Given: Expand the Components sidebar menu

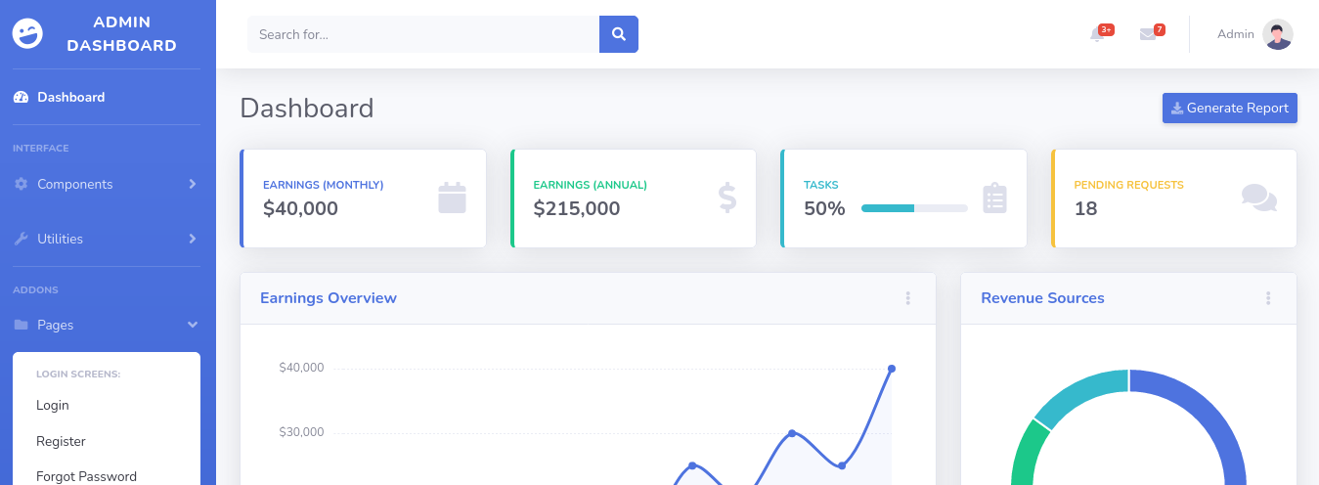Looking at the screenshot, I should click(x=106, y=184).
